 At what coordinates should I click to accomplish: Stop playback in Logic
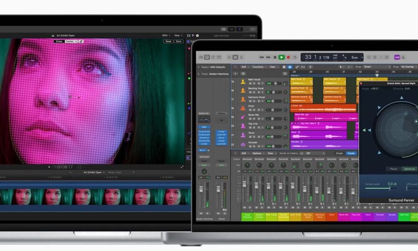coord(275,57)
